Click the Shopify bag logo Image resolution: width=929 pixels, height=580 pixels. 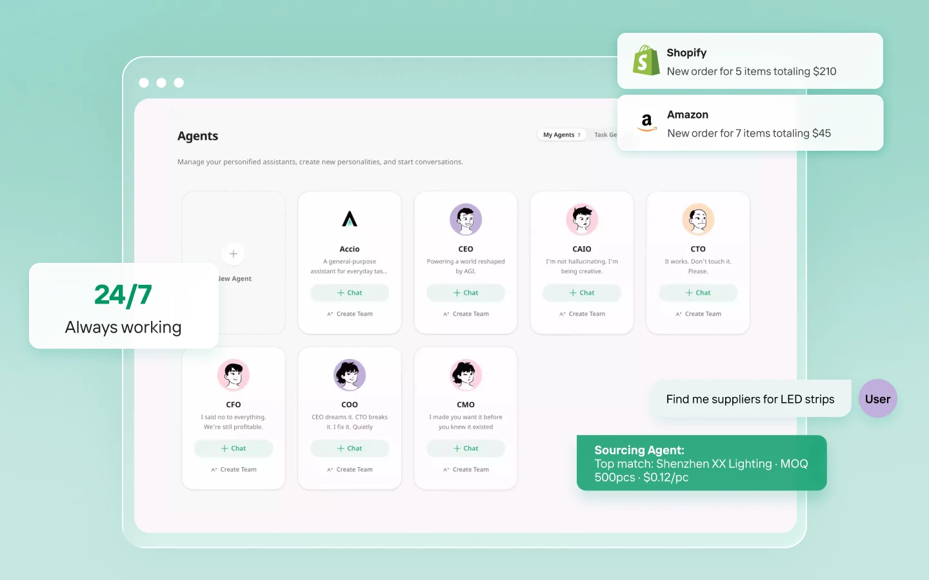point(646,61)
